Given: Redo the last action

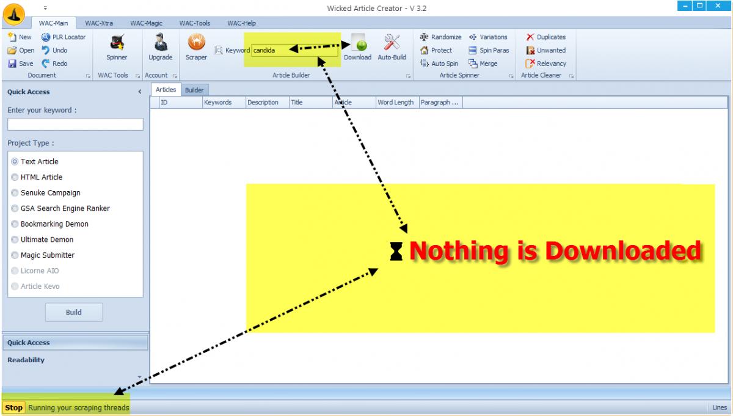Looking at the screenshot, I should click(x=54, y=63).
